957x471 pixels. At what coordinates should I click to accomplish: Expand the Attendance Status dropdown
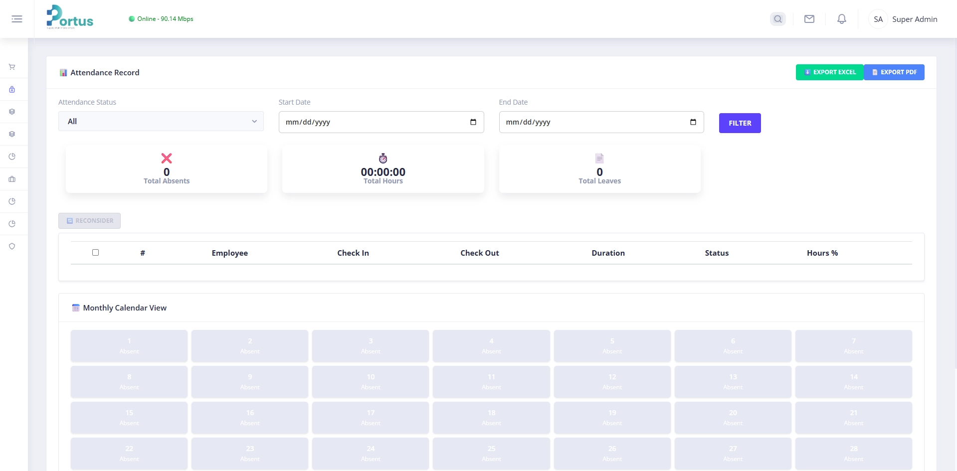pyautogui.click(x=161, y=122)
